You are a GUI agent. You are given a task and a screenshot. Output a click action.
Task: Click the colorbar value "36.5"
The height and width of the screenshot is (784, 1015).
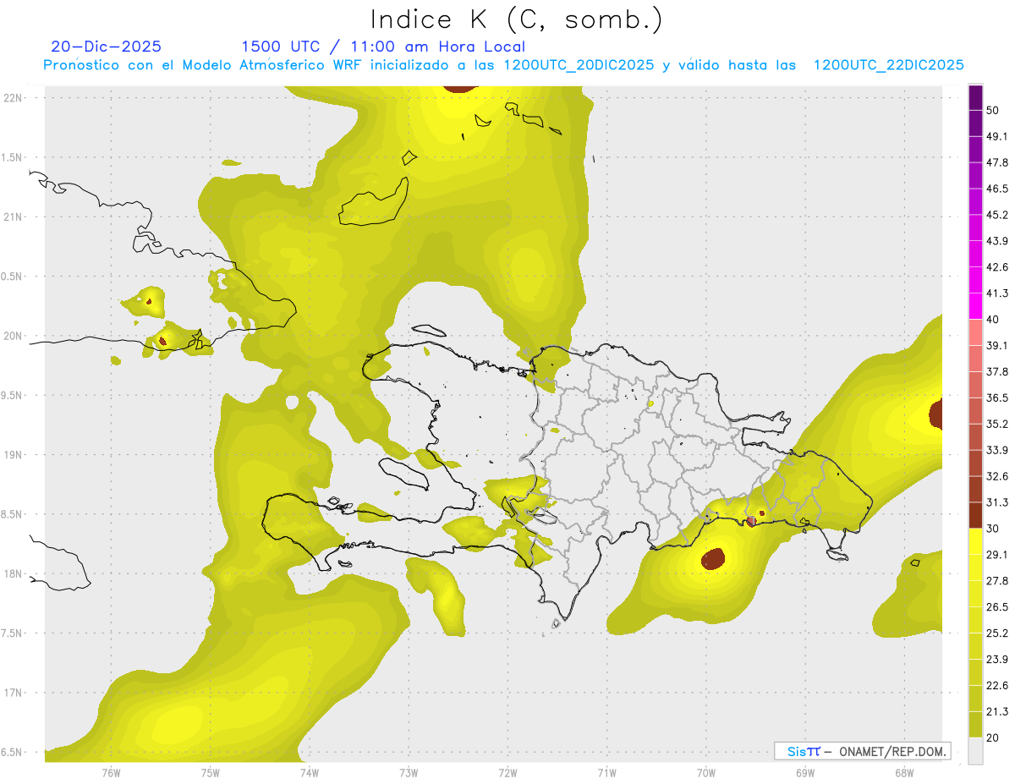[997, 397]
